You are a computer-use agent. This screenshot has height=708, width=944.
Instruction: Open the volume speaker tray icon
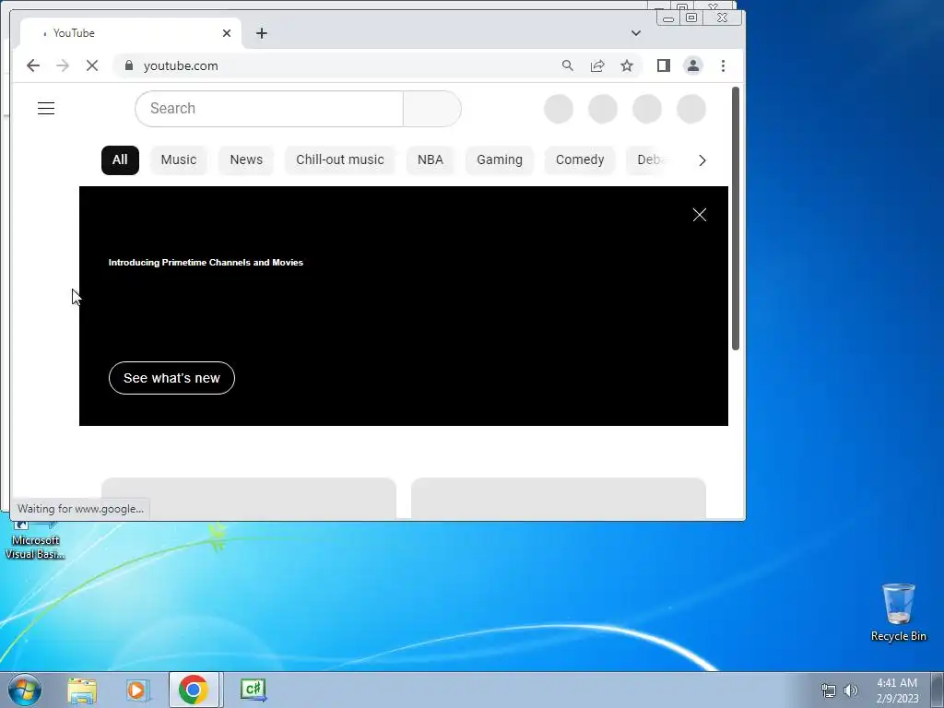coord(851,690)
